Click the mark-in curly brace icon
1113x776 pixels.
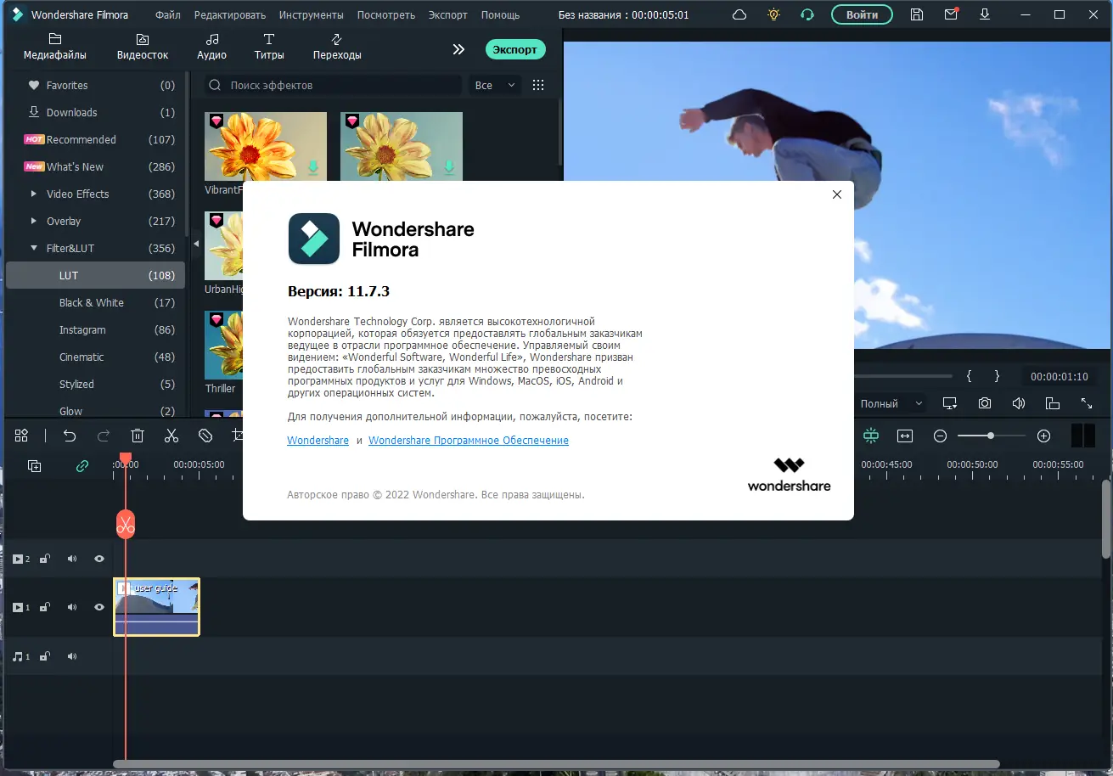[x=969, y=376]
